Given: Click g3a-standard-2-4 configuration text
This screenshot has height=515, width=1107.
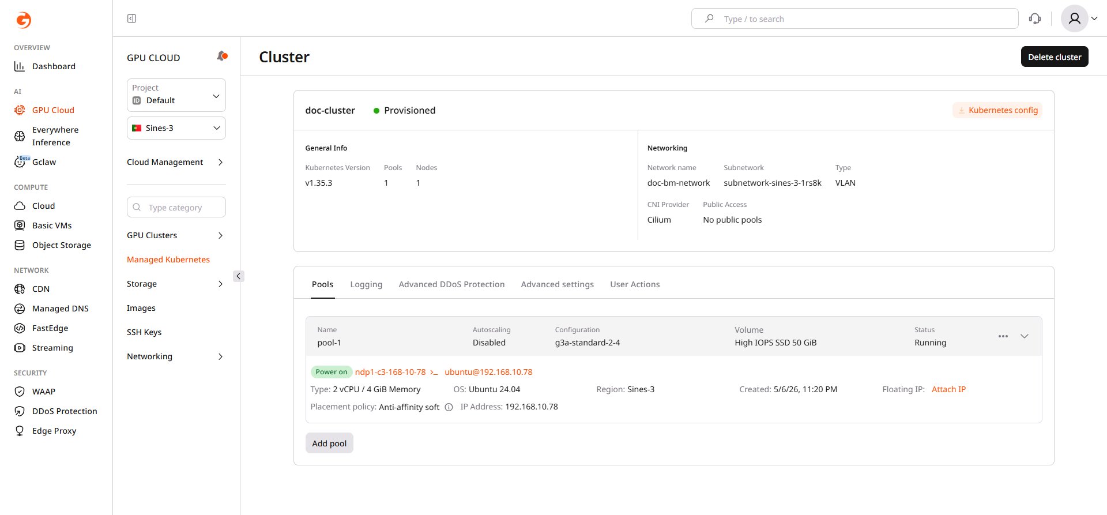Looking at the screenshot, I should [x=588, y=343].
